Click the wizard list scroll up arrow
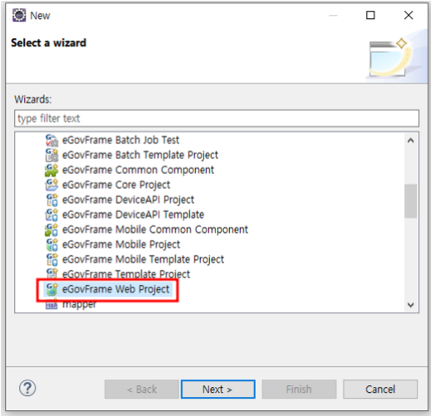 point(411,141)
